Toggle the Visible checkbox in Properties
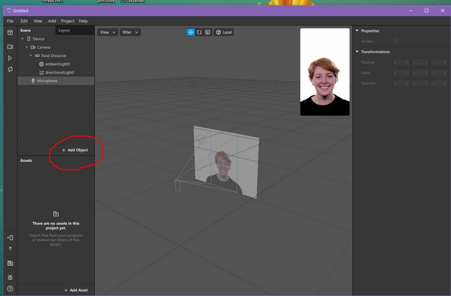 click(395, 41)
